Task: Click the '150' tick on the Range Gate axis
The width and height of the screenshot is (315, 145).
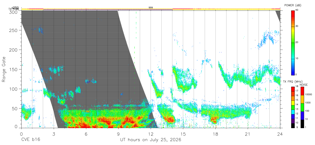Action: [x=14, y=69]
